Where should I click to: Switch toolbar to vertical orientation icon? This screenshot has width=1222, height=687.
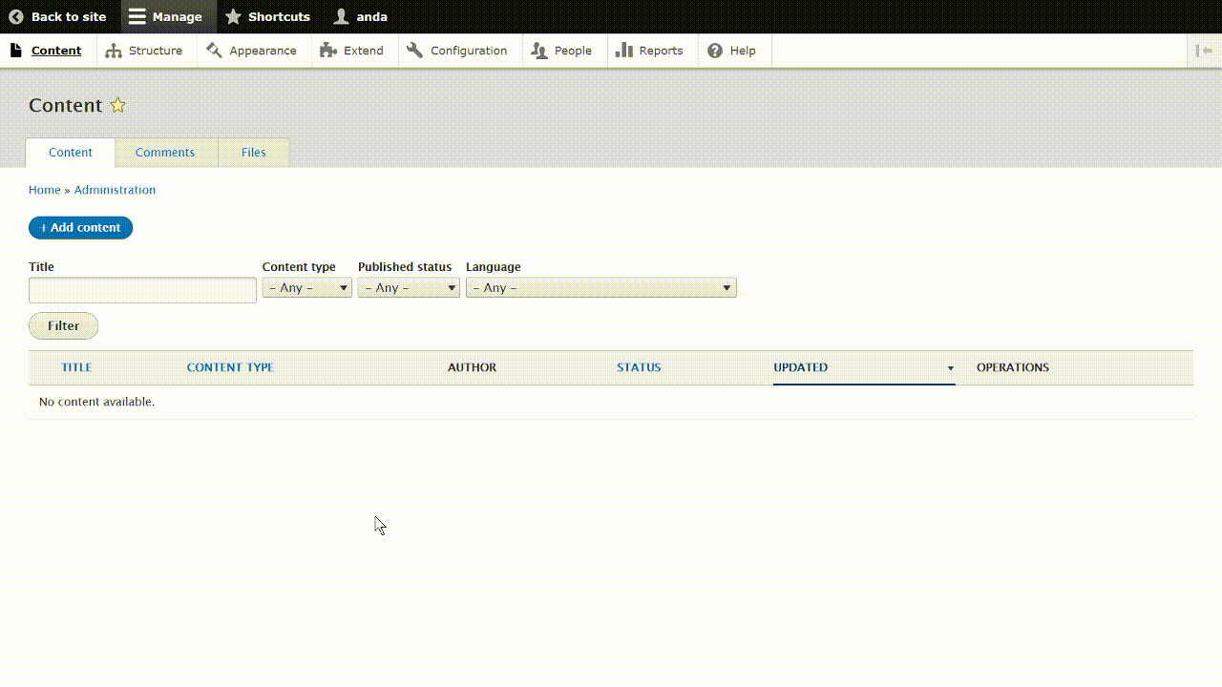(x=1204, y=51)
